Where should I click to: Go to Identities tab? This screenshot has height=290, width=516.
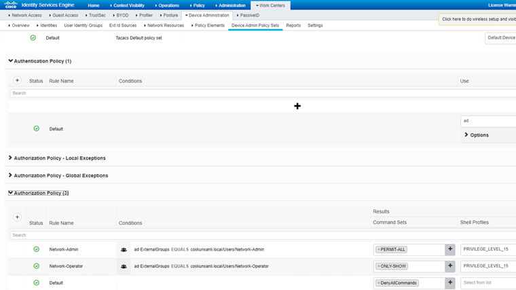[x=47, y=25]
